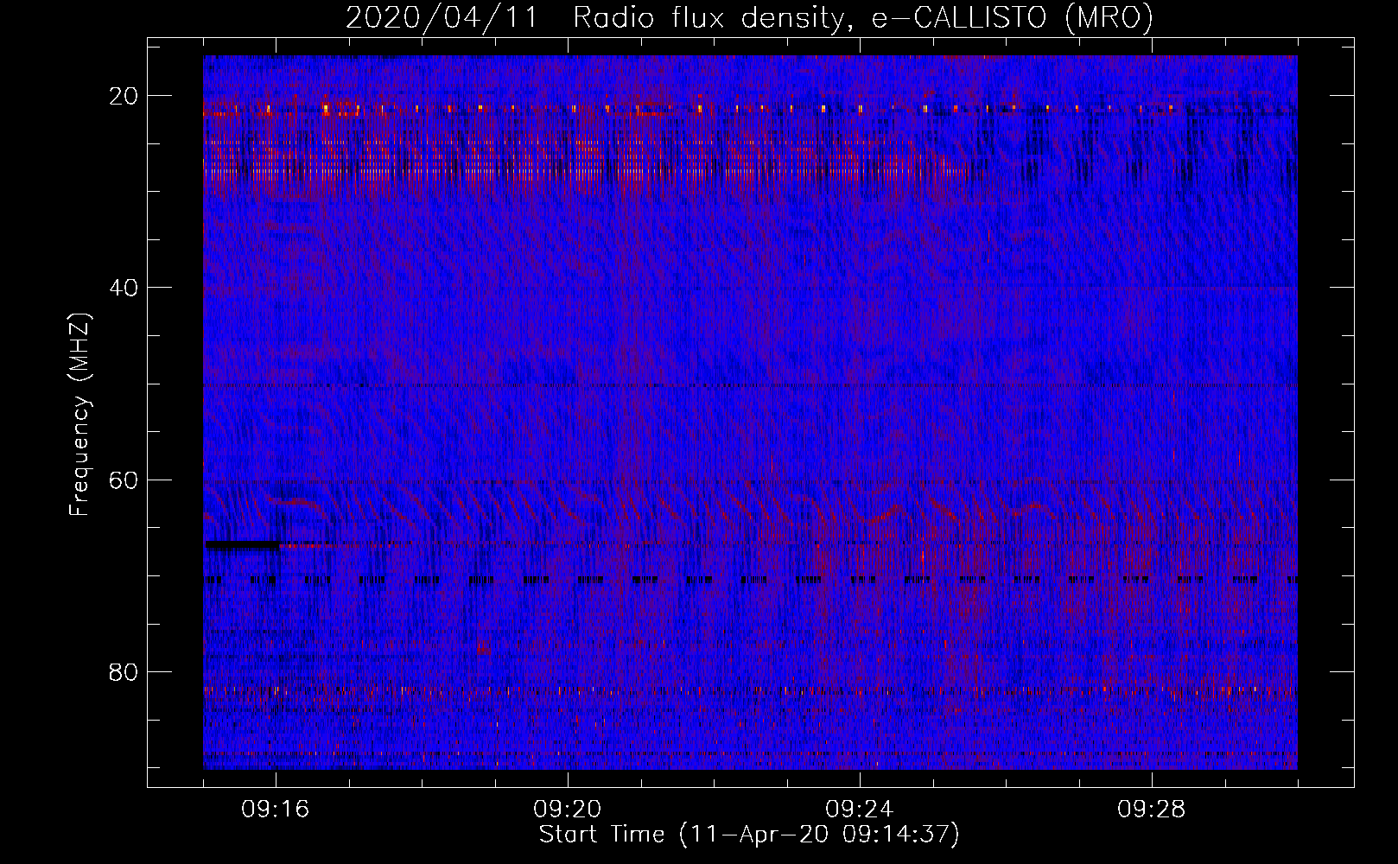The image size is (1398, 864).
Task: Click the plot title '2020/04/11 Radio flux density, e-CALLISTO (MRO)'
Action: (749, 17)
